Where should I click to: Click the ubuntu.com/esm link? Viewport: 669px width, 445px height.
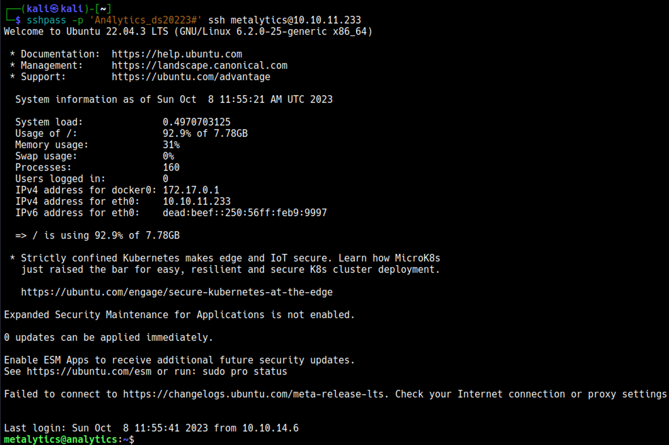point(89,371)
